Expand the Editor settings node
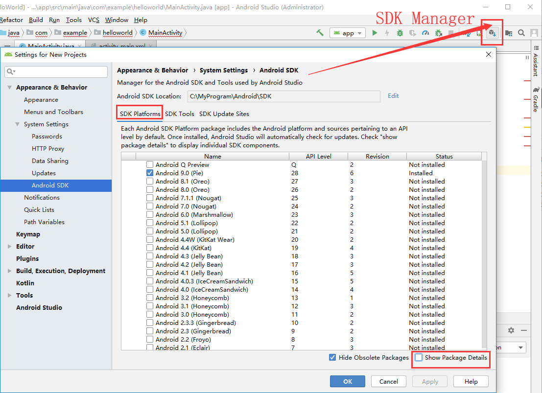 (10, 247)
